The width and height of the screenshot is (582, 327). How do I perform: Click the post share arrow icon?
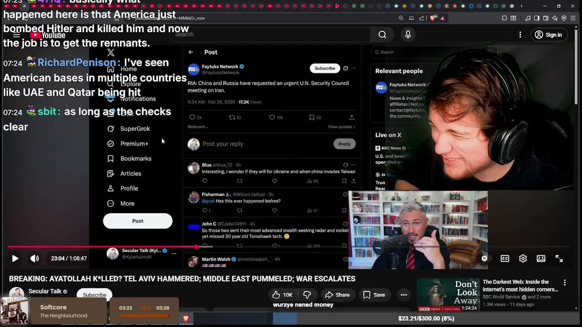[x=351, y=117]
